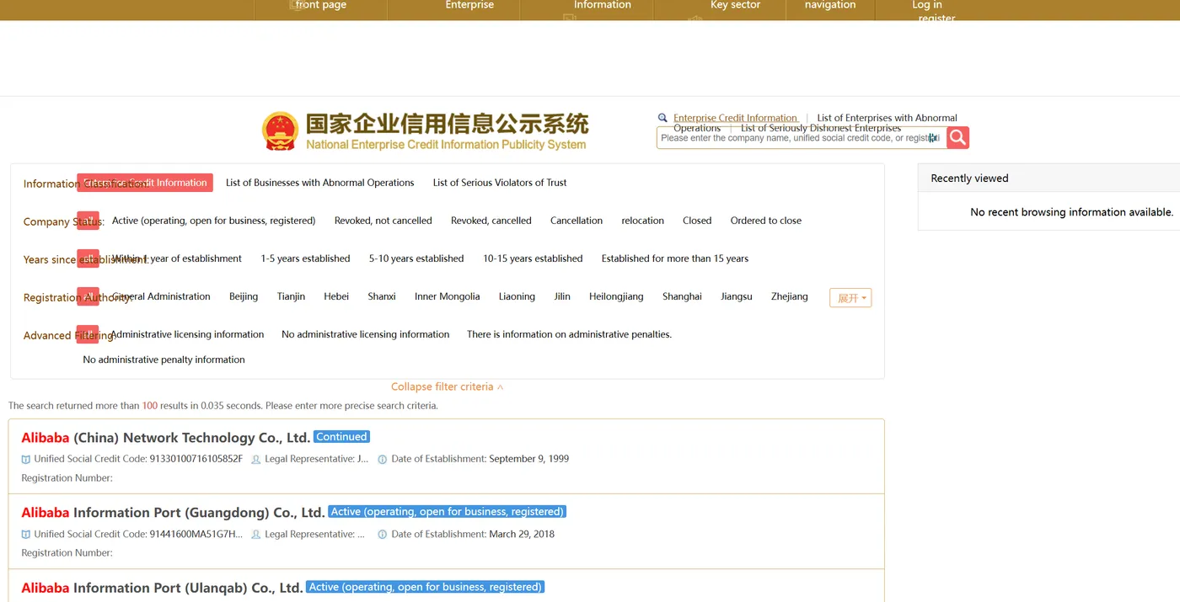Select List of Enterprises with Abnormal Operations tab
1180x602 pixels.
click(887, 118)
